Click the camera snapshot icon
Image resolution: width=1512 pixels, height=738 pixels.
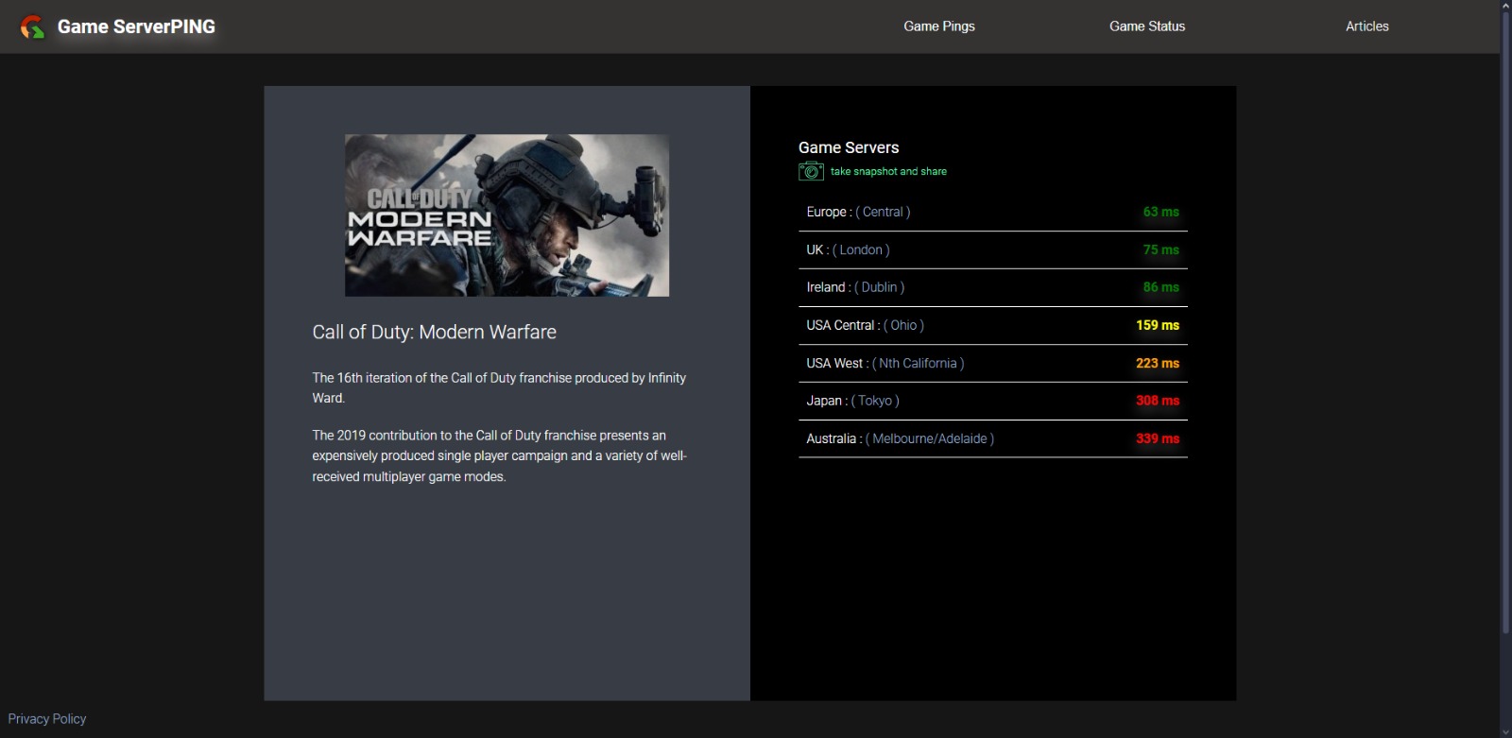pyautogui.click(x=811, y=171)
